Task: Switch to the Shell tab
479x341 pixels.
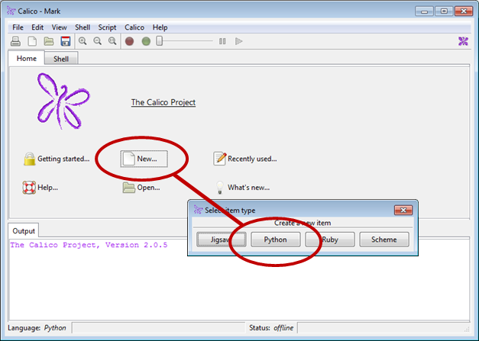Action: pyautogui.click(x=61, y=59)
